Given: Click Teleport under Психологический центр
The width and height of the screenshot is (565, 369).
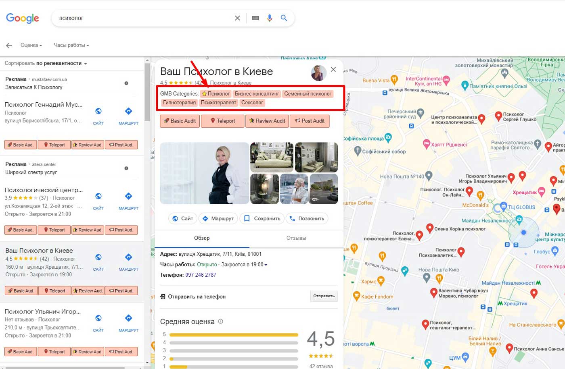Looking at the screenshot, I should 54,230.
